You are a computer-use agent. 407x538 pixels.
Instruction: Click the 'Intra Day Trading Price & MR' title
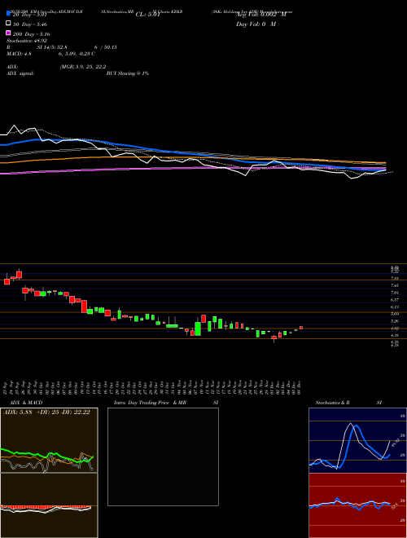pos(150,403)
